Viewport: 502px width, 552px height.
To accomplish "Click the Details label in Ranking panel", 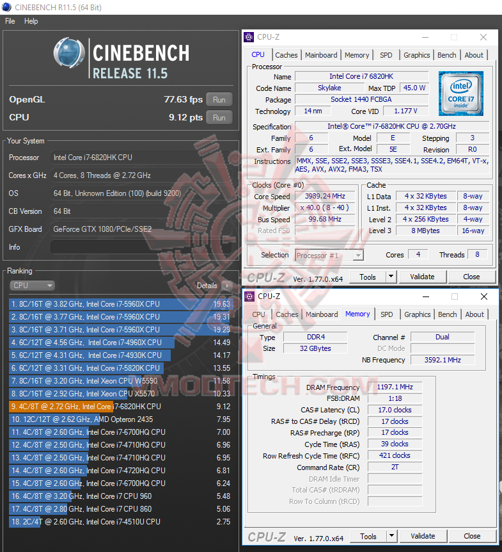I will [207, 286].
